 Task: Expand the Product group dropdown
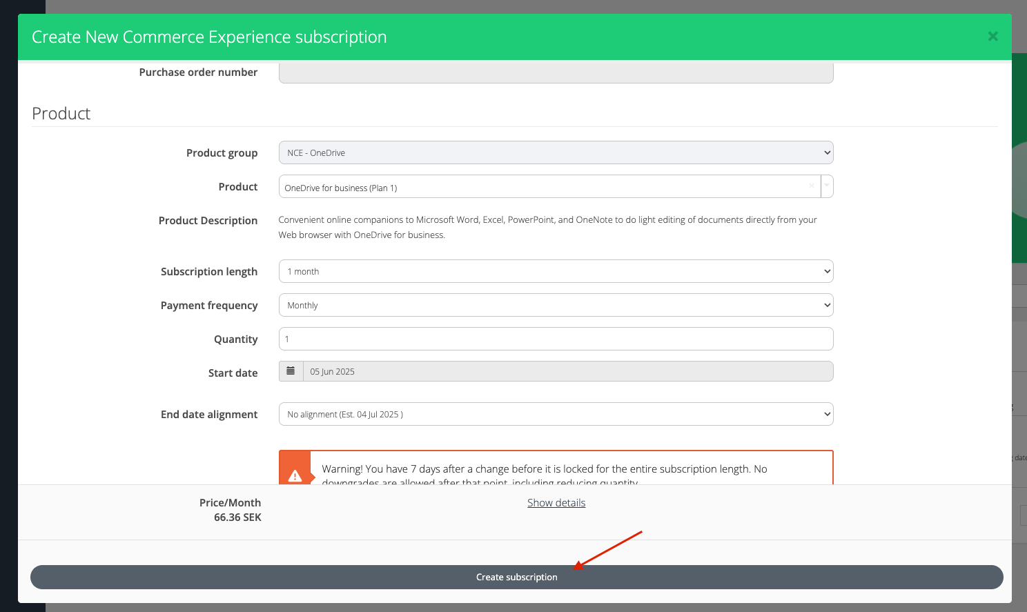tap(556, 152)
